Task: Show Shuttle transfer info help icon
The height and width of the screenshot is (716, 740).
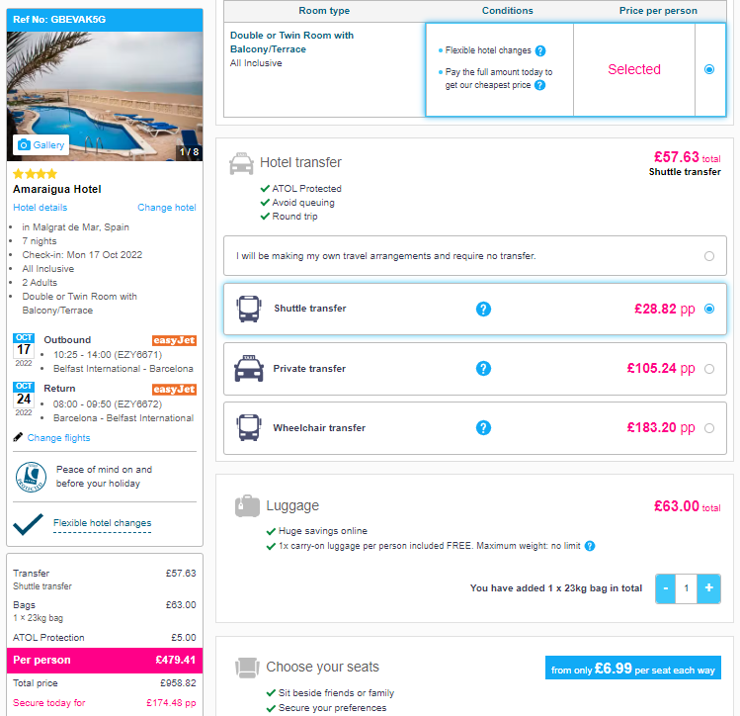Action: (x=483, y=309)
